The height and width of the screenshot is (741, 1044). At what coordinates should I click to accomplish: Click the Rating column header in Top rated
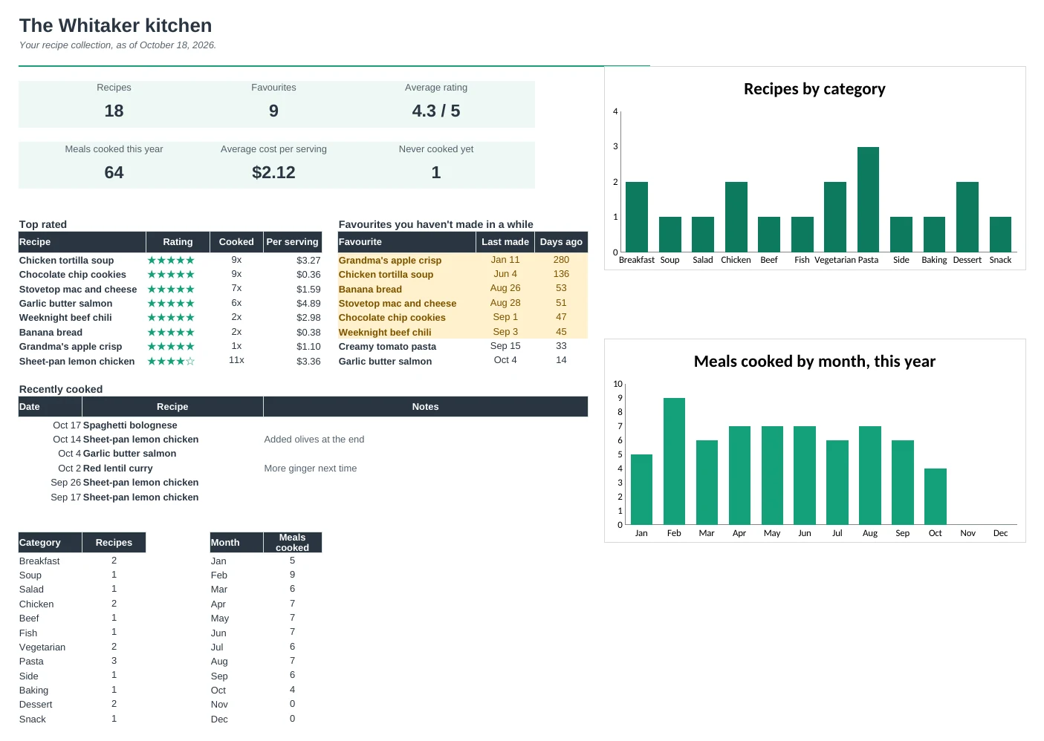[x=178, y=242]
